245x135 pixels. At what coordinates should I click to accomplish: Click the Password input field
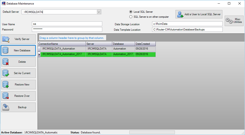point(67,30)
